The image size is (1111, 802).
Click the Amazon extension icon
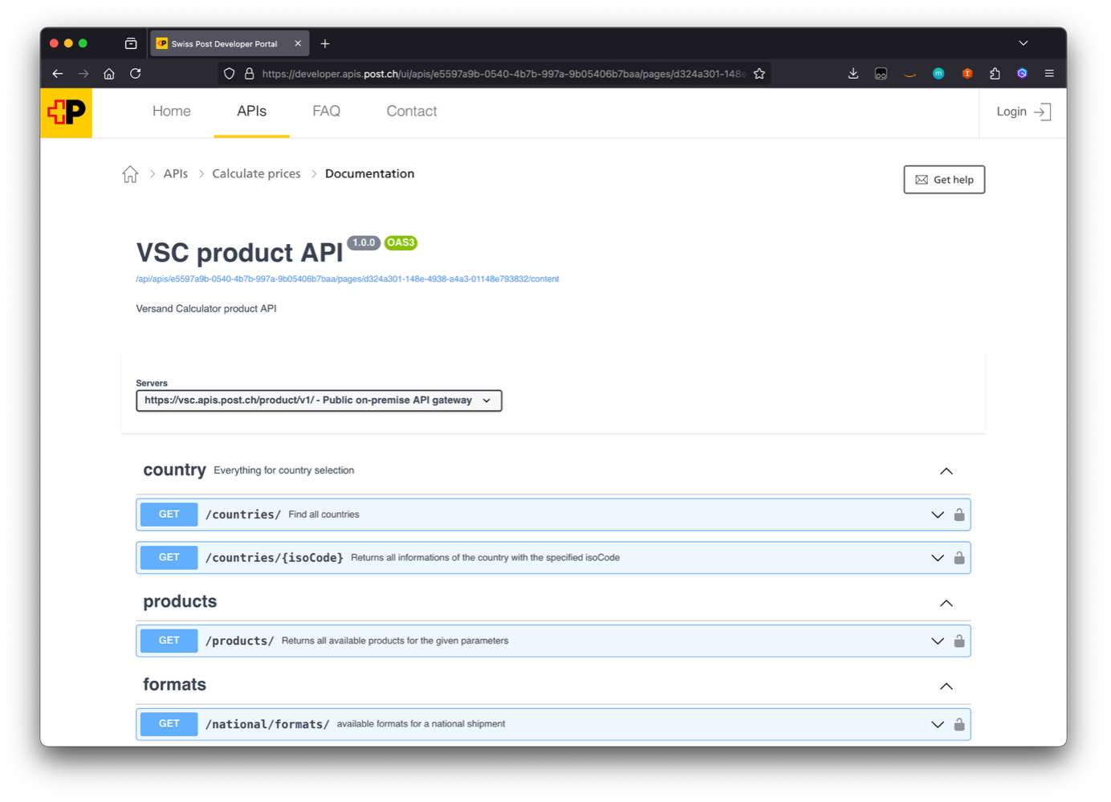[x=910, y=75]
